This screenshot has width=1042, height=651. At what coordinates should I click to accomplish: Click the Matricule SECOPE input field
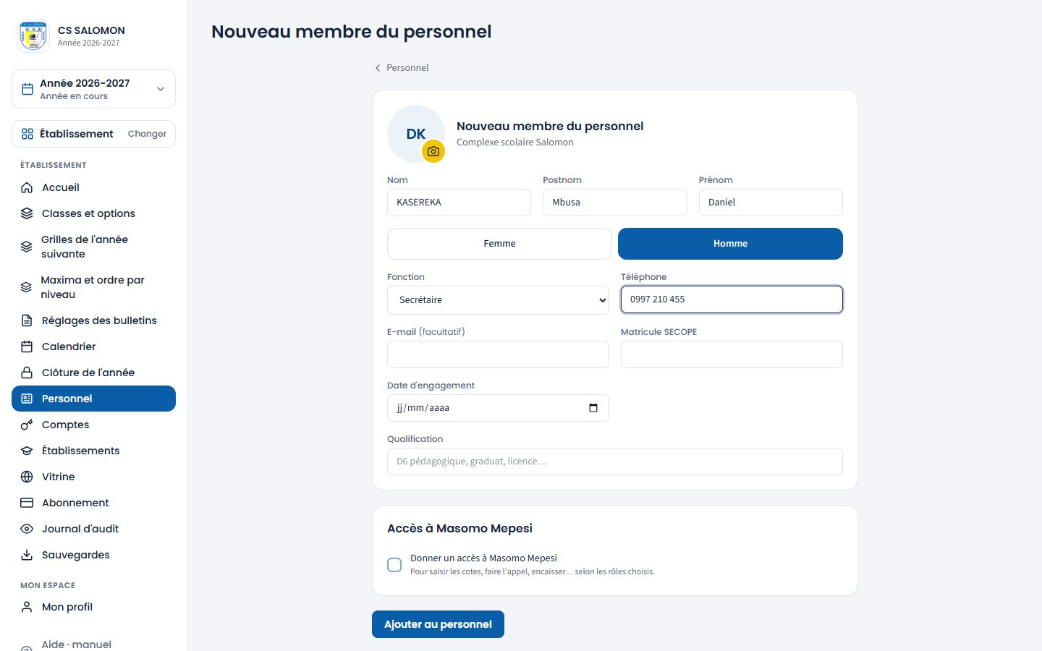(732, 354)
